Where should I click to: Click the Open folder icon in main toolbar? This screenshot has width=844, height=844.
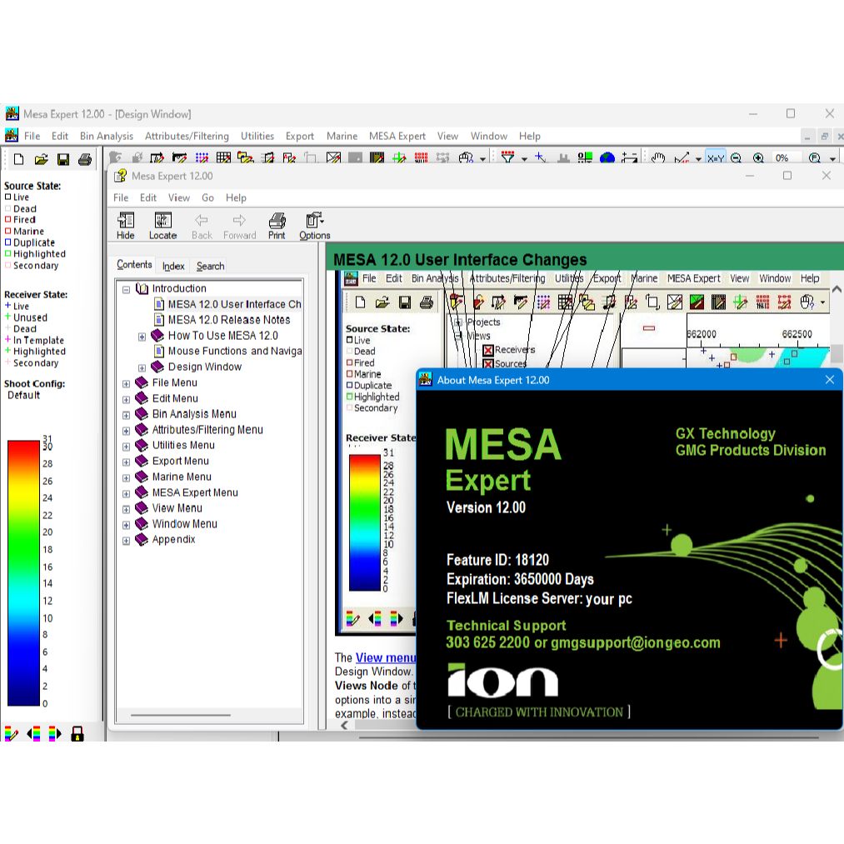(41, 159)
